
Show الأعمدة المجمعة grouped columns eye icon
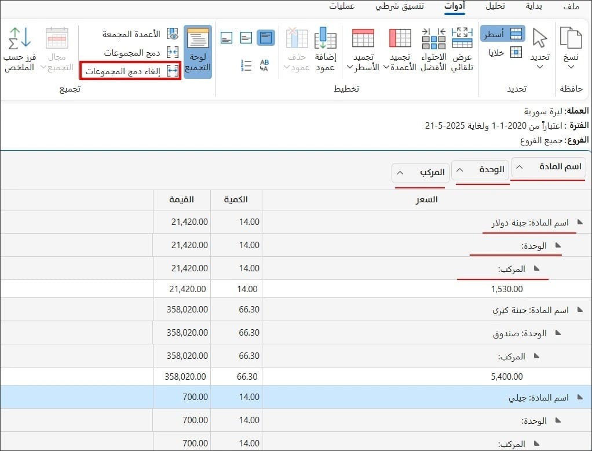coord(173,34)
